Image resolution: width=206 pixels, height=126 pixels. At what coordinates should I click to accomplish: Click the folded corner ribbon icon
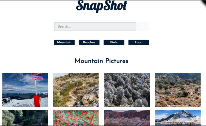(x=203, y=3)
